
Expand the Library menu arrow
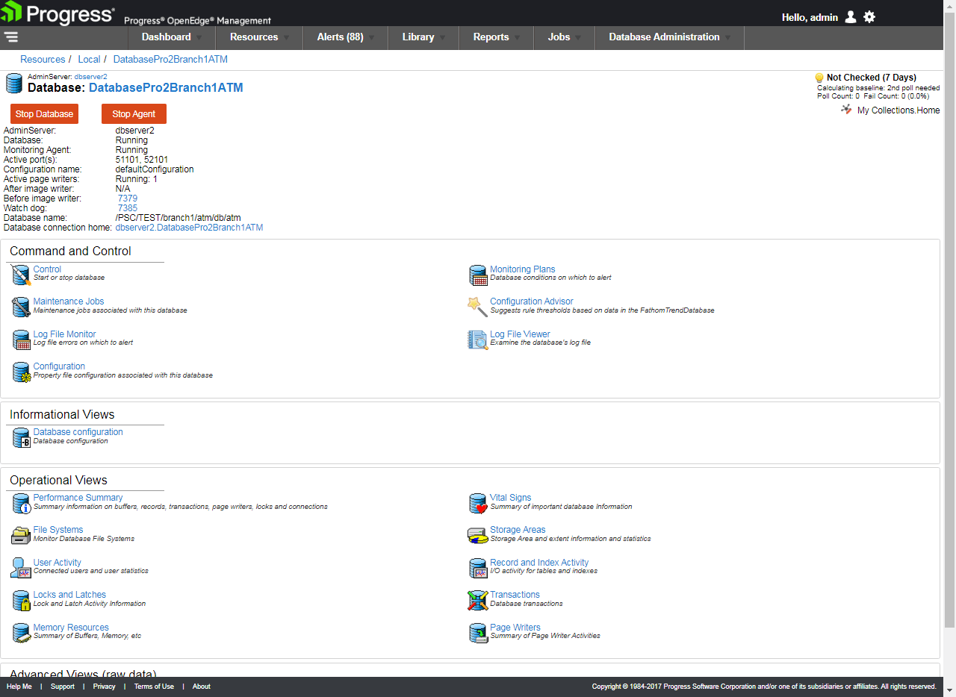[442, 37]
